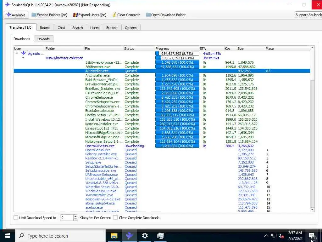
Task: Collapse the win64/browser collection folder
Action: click(23, 58)
